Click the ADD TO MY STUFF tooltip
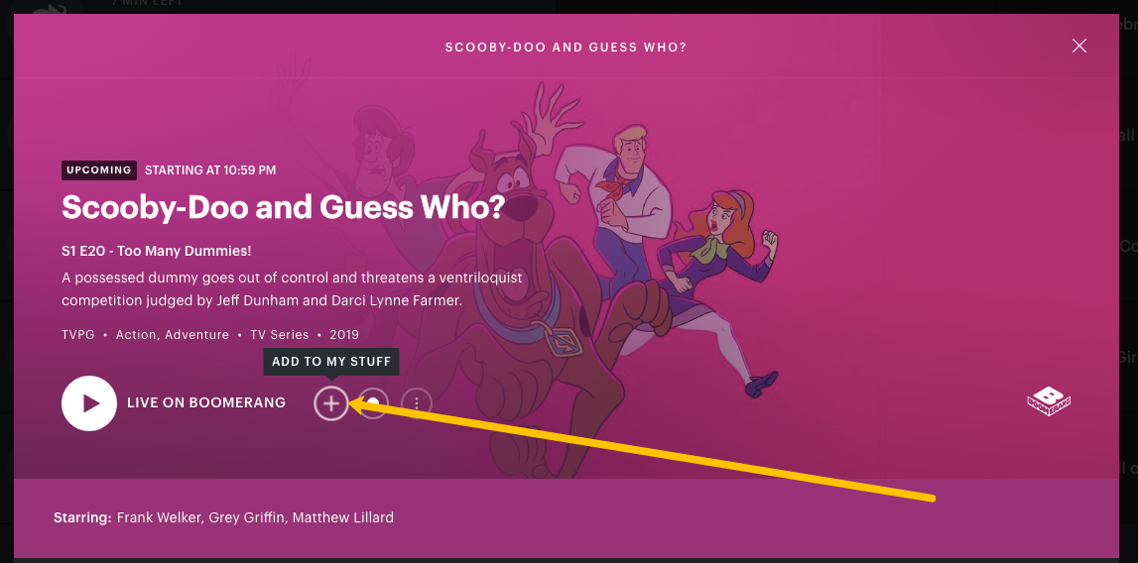The height and width of the screenshot is (563, 1138). (331, 362)
